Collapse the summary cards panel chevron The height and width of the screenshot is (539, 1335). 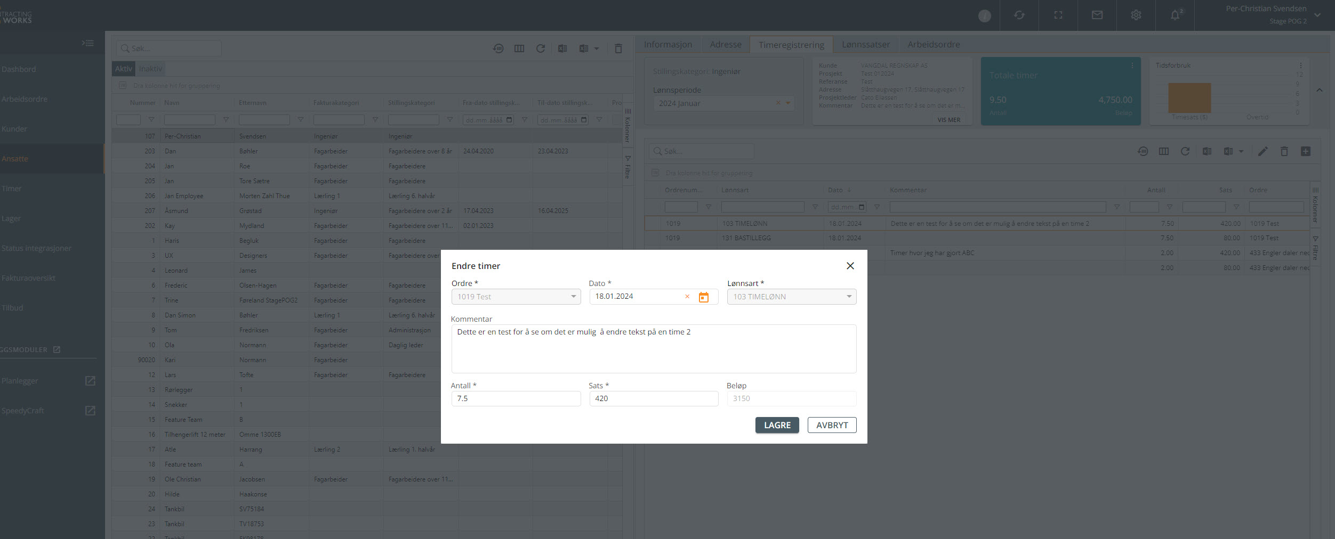1320,90
